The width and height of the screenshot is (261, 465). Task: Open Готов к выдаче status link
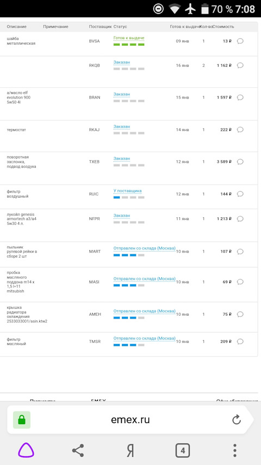coord(129,38)
